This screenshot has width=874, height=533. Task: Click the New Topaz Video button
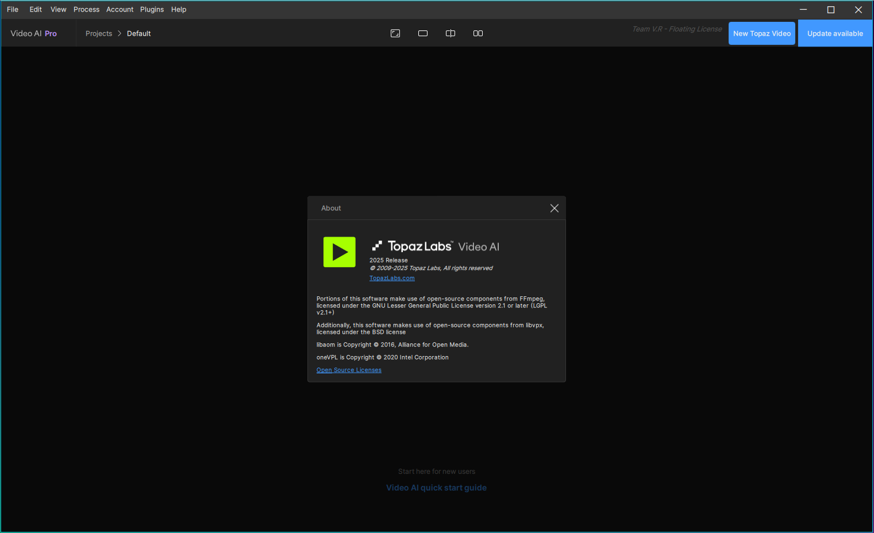pos(762,33)
